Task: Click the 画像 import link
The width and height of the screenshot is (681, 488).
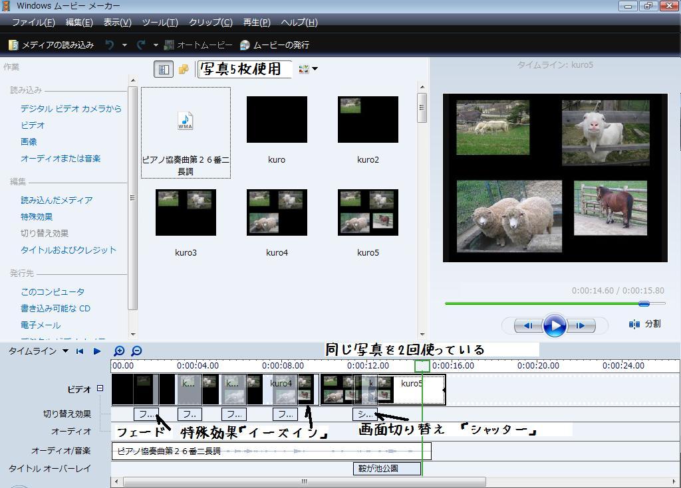Action: pyautogui.click(x=29, y=142)
